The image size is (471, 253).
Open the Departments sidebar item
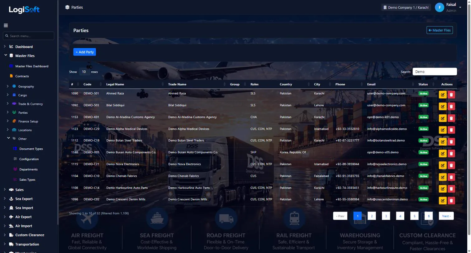(28, 169)
